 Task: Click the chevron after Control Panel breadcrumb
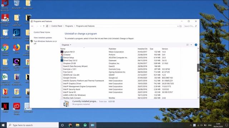click(64, 26)
